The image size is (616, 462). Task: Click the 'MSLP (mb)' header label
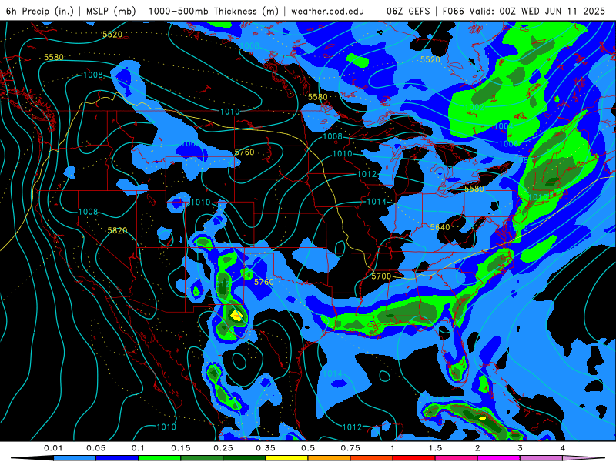click(x=109, y=11)
